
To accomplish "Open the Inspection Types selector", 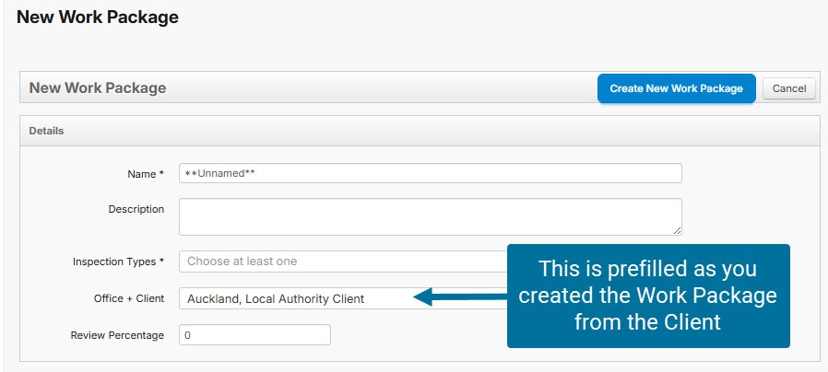I will (x=343, y=262).
